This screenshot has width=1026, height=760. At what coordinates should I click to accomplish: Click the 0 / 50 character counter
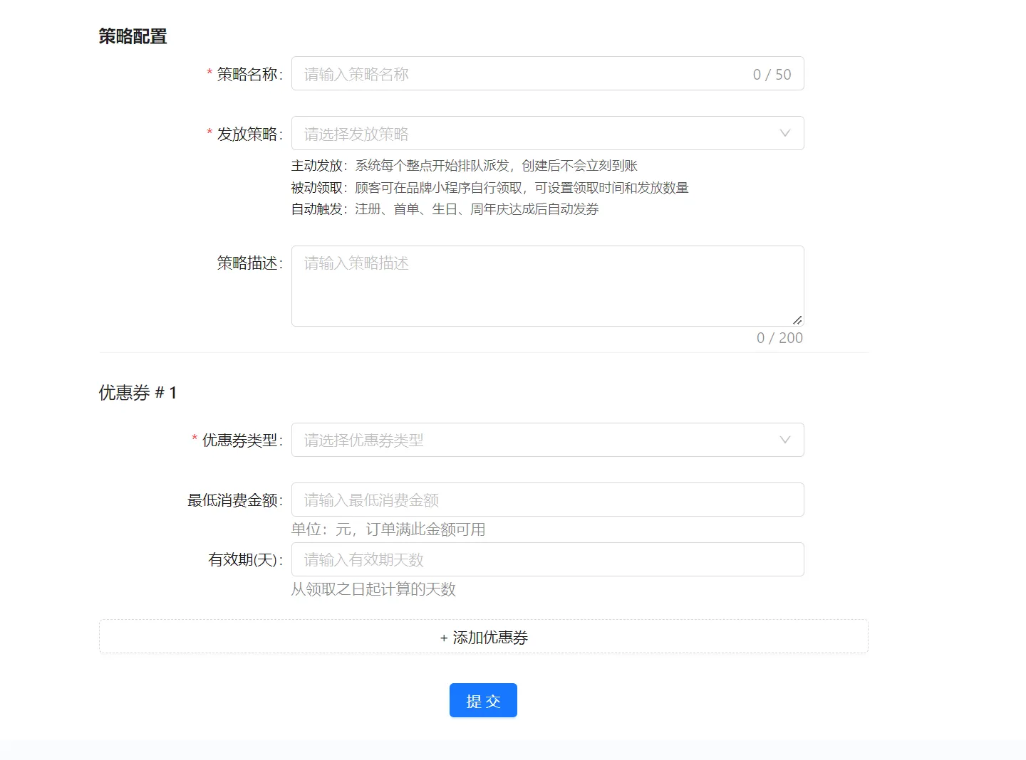pyautogui.click(x=772, y=75)
